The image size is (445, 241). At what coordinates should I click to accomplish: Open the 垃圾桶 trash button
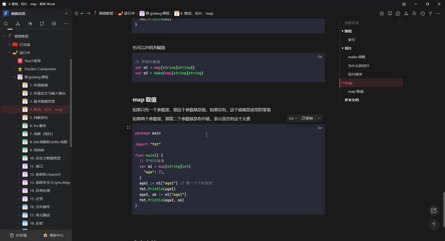point(18,235)
